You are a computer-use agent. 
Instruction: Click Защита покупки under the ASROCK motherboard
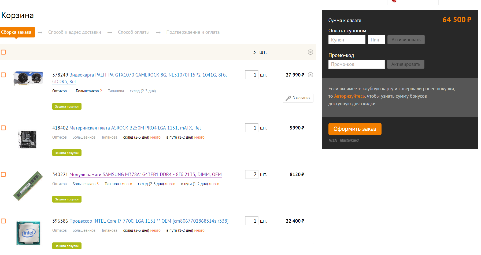coord(67,153)
